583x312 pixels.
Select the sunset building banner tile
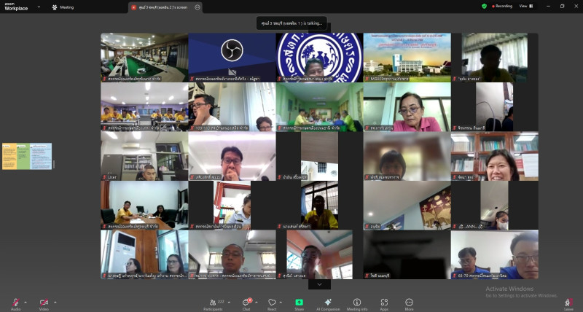(407, 58)
